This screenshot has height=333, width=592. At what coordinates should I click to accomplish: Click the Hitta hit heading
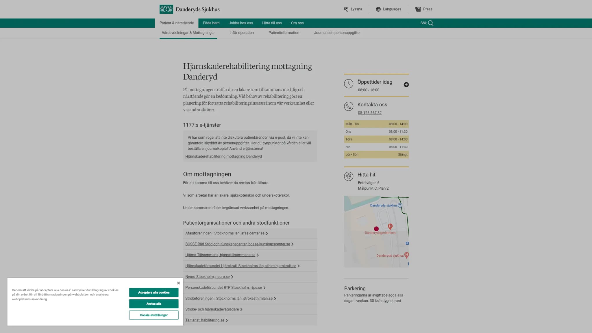point(367,175)
